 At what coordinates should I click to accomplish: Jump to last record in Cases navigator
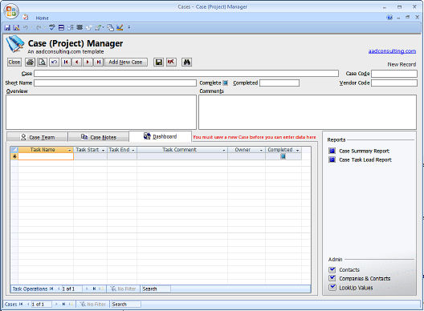[x=63, y=305]
